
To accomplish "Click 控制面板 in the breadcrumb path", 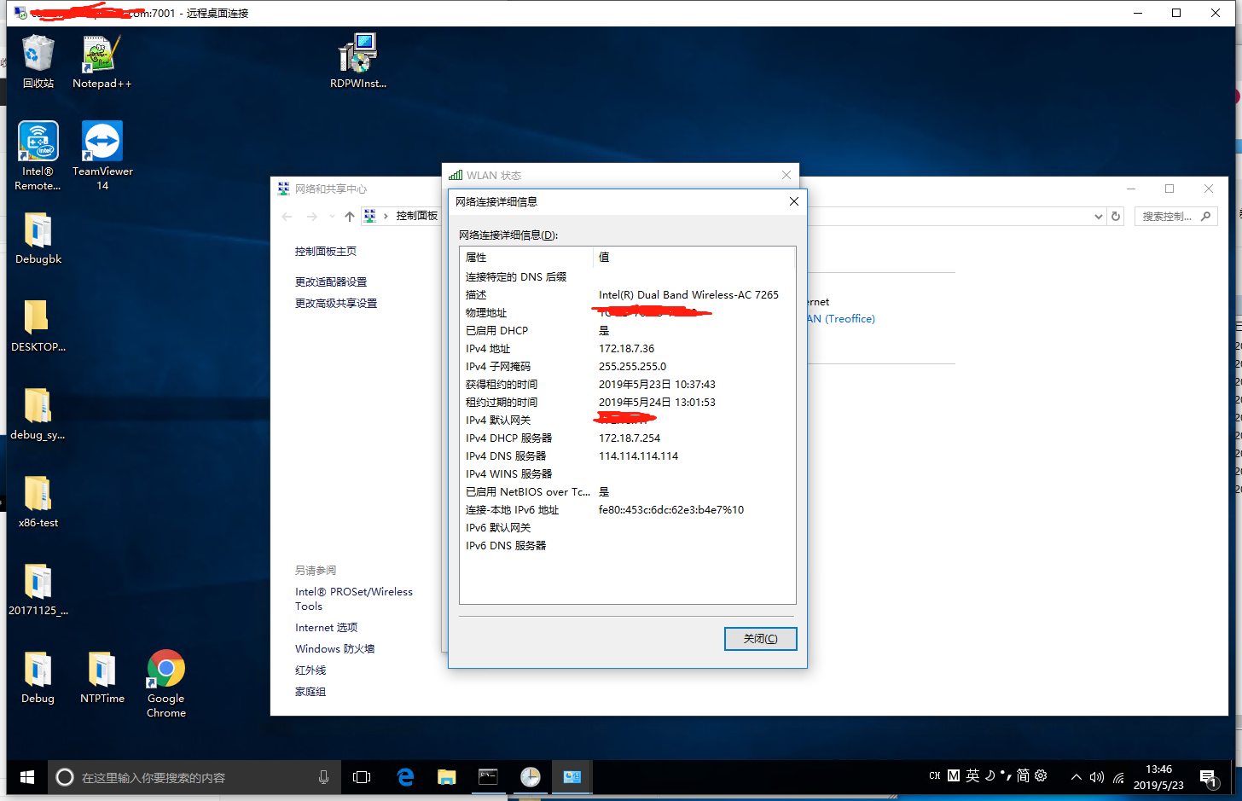I will pyautogui.click(x=417, y=216).
